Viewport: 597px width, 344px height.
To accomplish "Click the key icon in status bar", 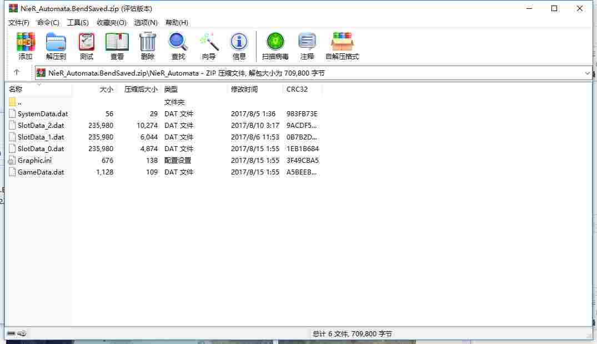I will pyautogui.click(x=22, y=333).
